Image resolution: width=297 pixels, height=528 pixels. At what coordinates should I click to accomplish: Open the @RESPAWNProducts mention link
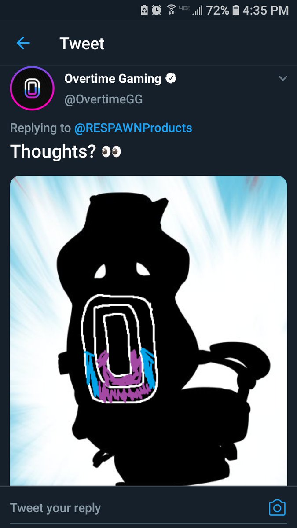point(133,128)
